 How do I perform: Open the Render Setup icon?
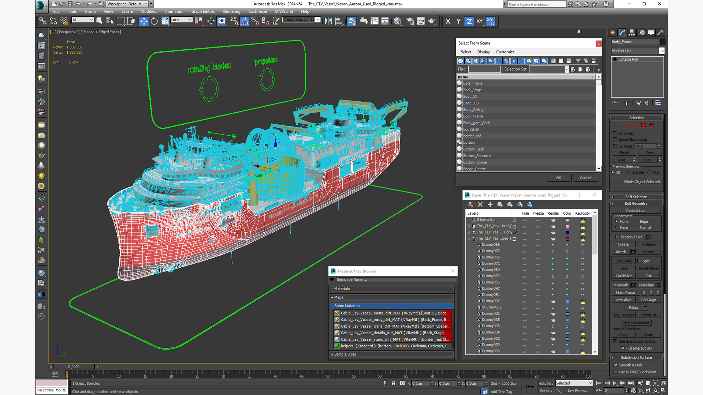[410, 21]
